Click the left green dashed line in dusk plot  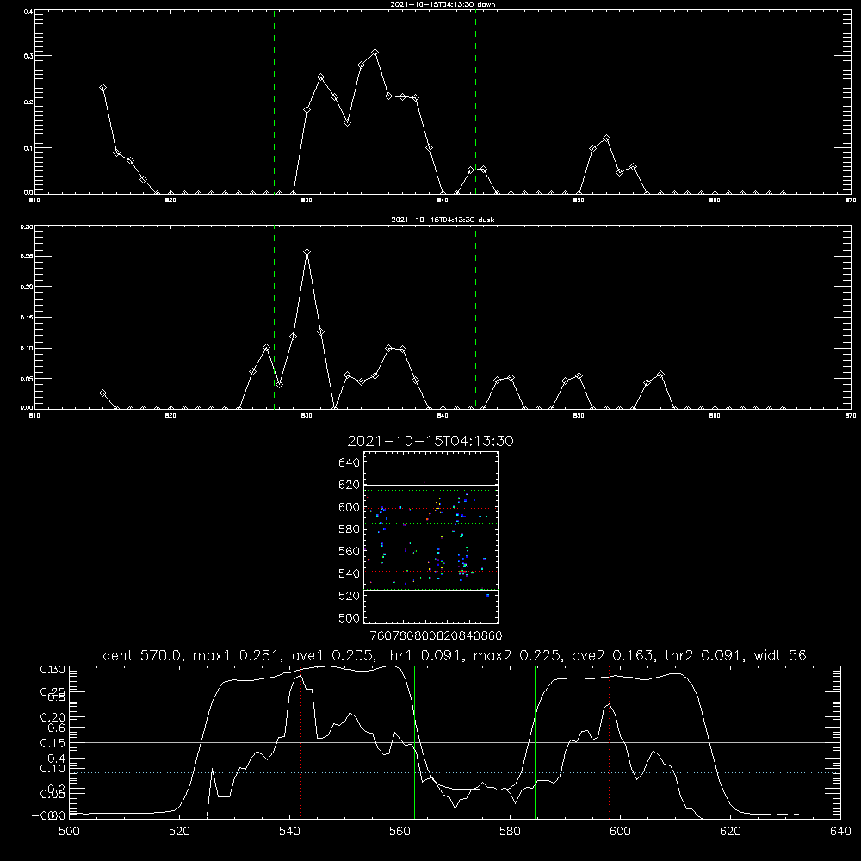coord(274,317)
